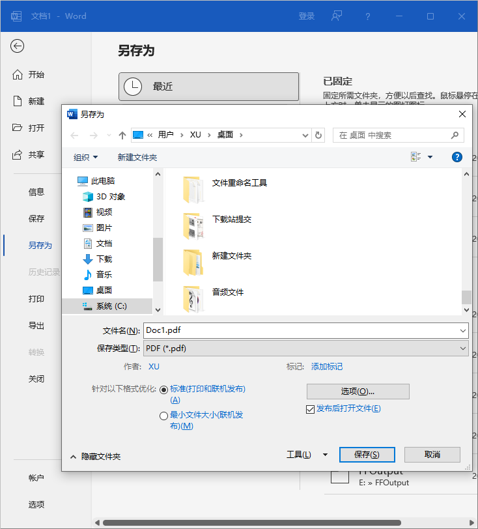Screen dimensions: 478x529
Task: Open 桌面 in navigation pane
Action: click(x=98, y=290)
